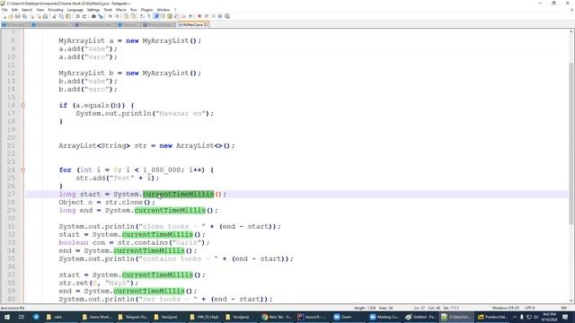Click the taskbar clock

pyautogui.click(x=550, y=317)
